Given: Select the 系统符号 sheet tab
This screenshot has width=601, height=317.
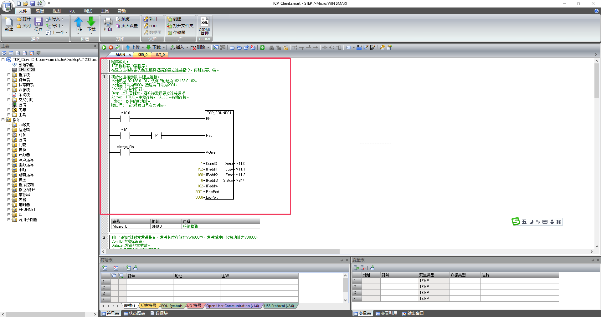Looking at the screenshot, I should (148, 306).
